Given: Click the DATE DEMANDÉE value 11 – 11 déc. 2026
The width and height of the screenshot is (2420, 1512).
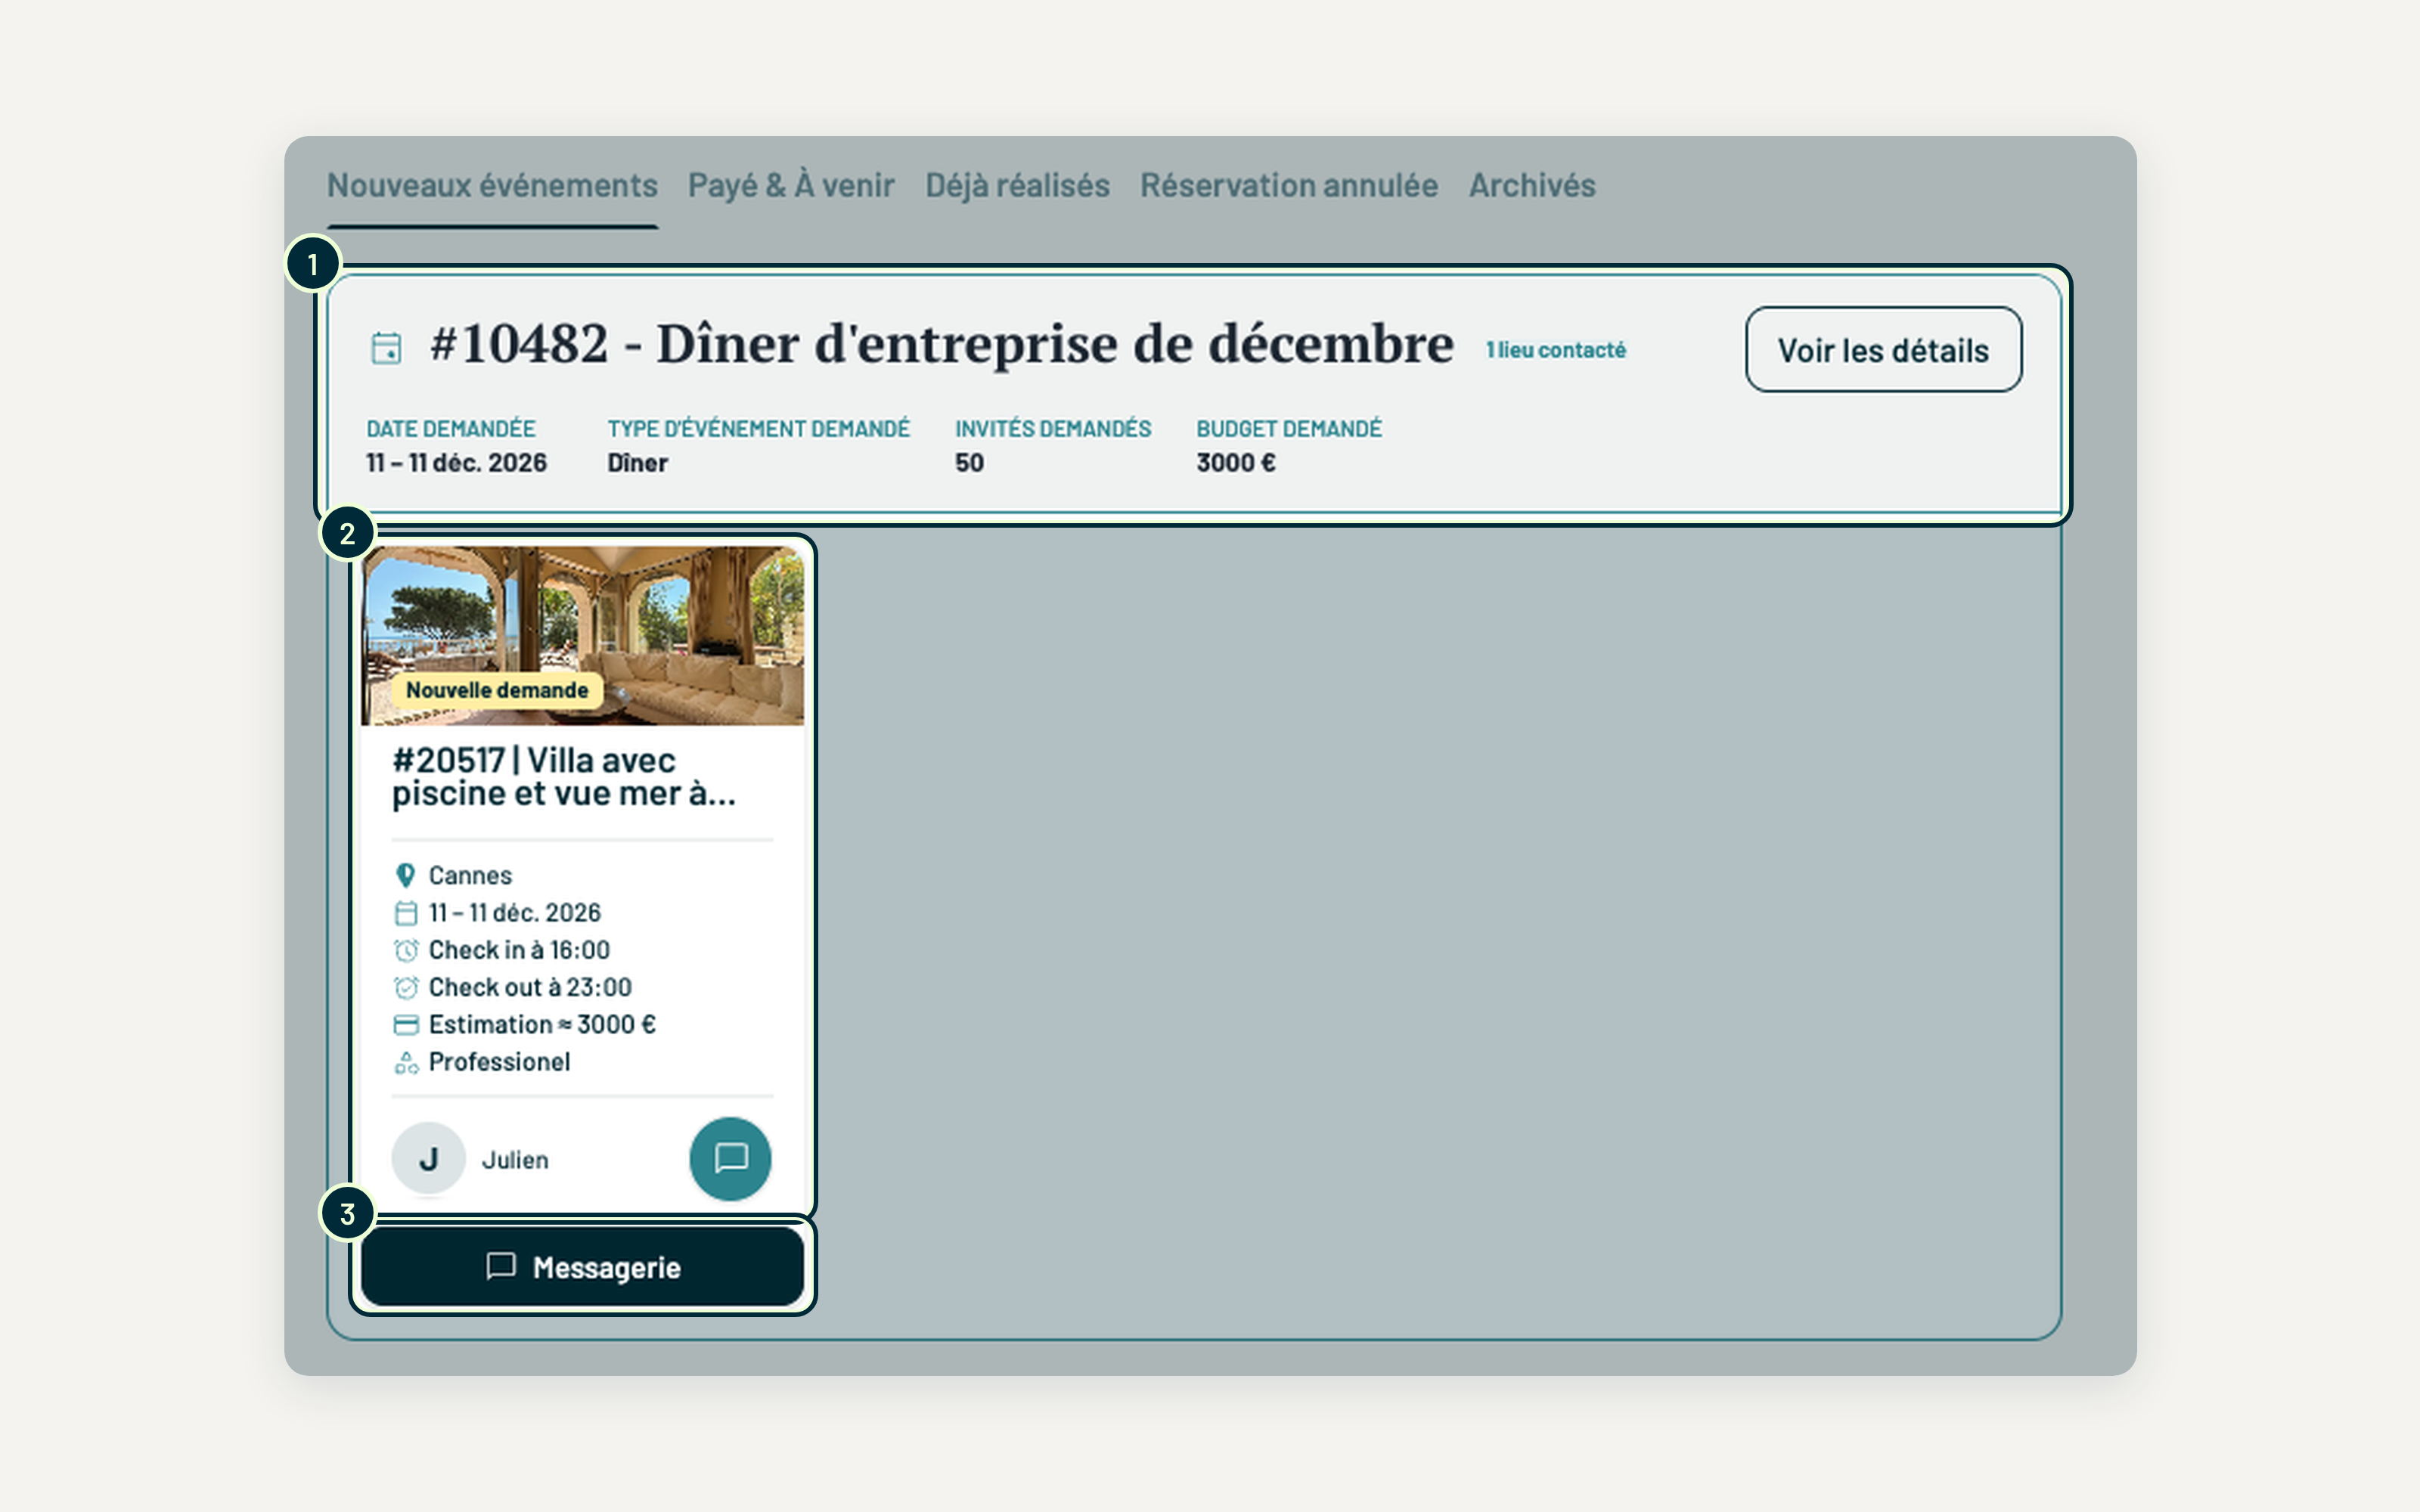Looking at the screenshot, I should pos(456,463).
